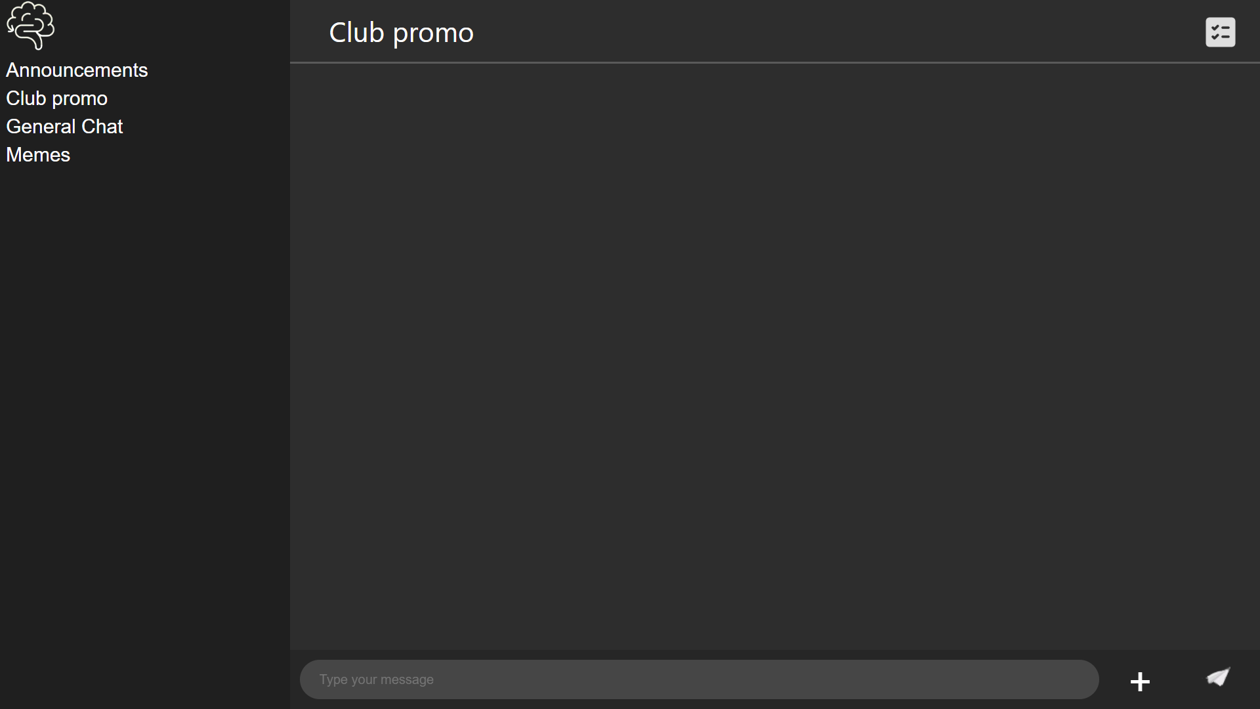Click the Club promo header title

(401, 32)
